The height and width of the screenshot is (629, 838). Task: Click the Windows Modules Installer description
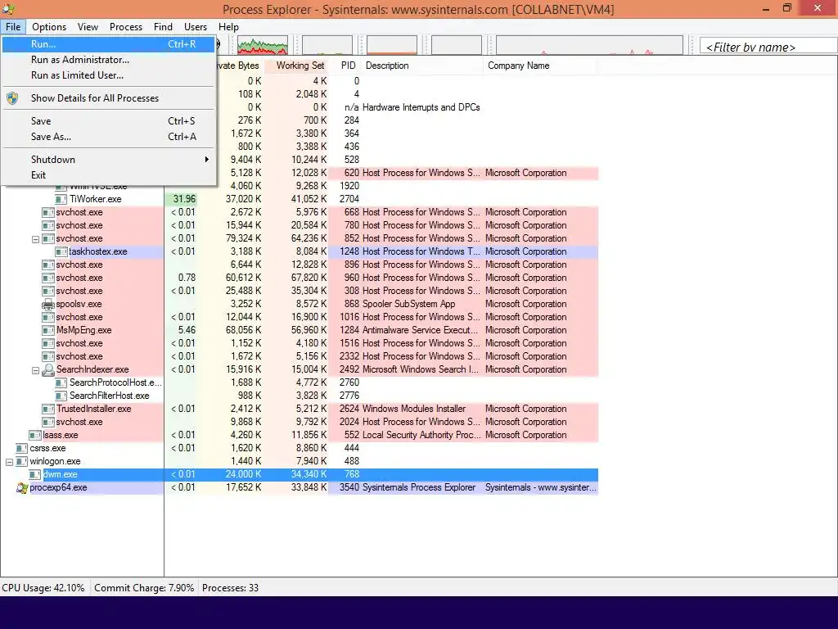click(414, 409)
